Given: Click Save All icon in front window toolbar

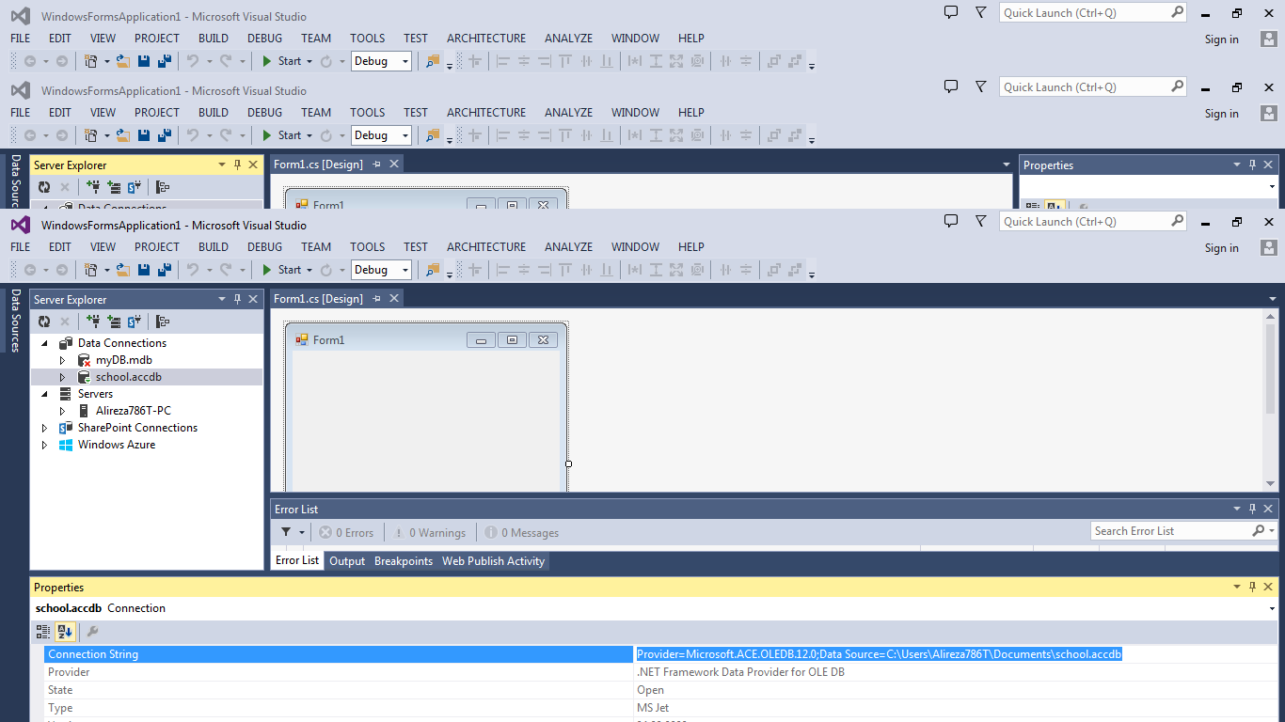Looking at the screenshot, I should [164, 270].
